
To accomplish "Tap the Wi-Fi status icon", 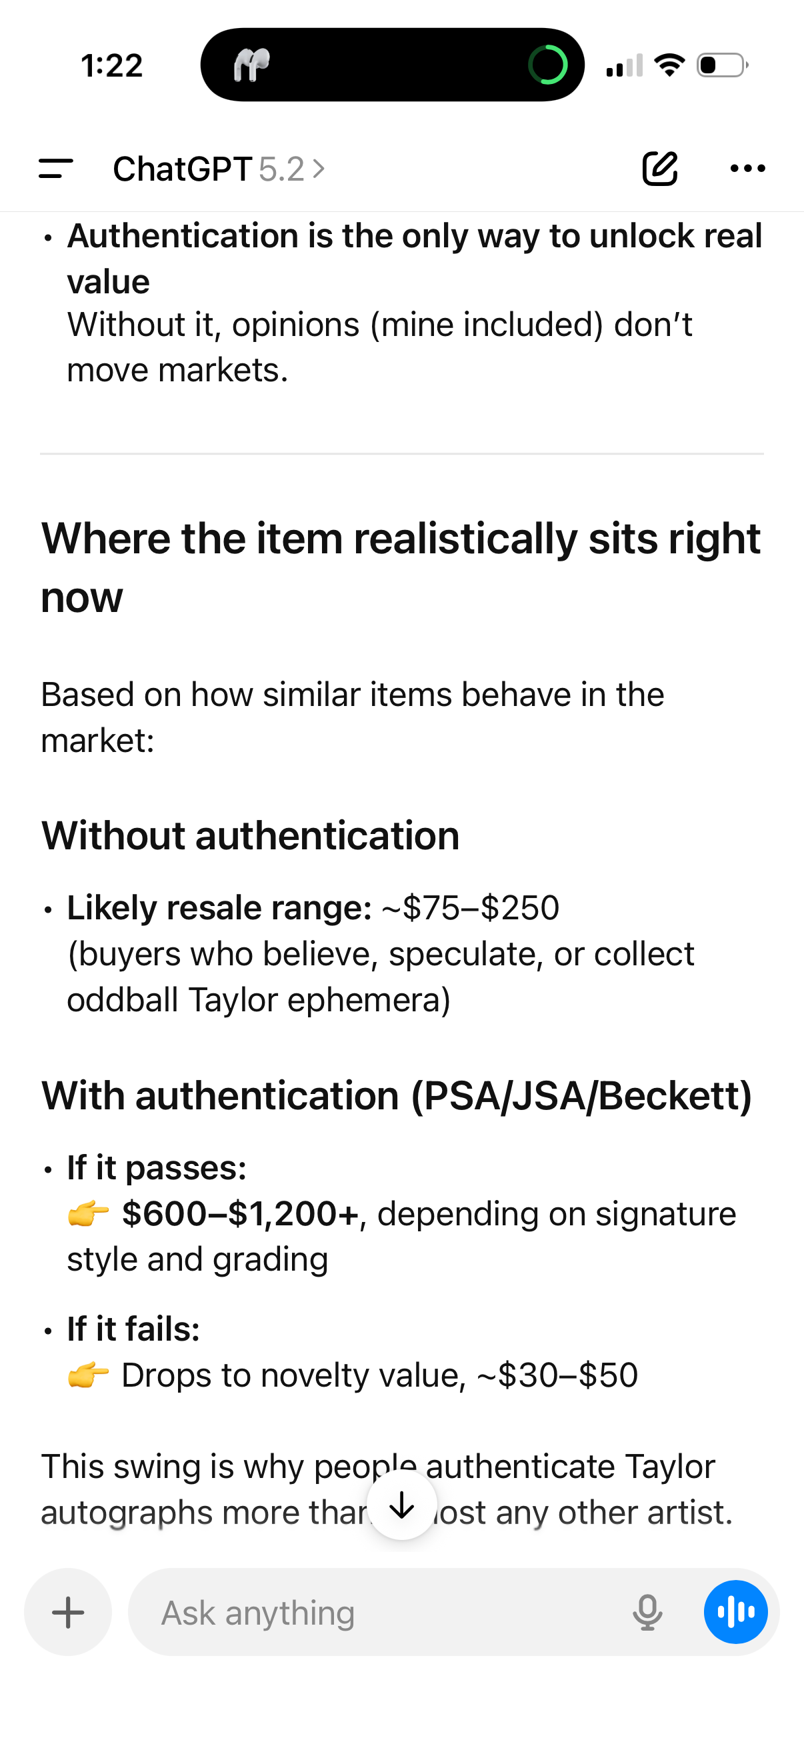I will tap(669, 65).
